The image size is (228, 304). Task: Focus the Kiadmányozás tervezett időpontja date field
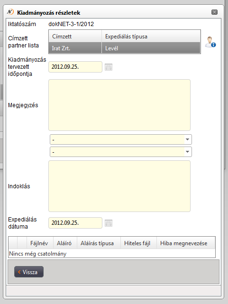click(x=75, y=67)
